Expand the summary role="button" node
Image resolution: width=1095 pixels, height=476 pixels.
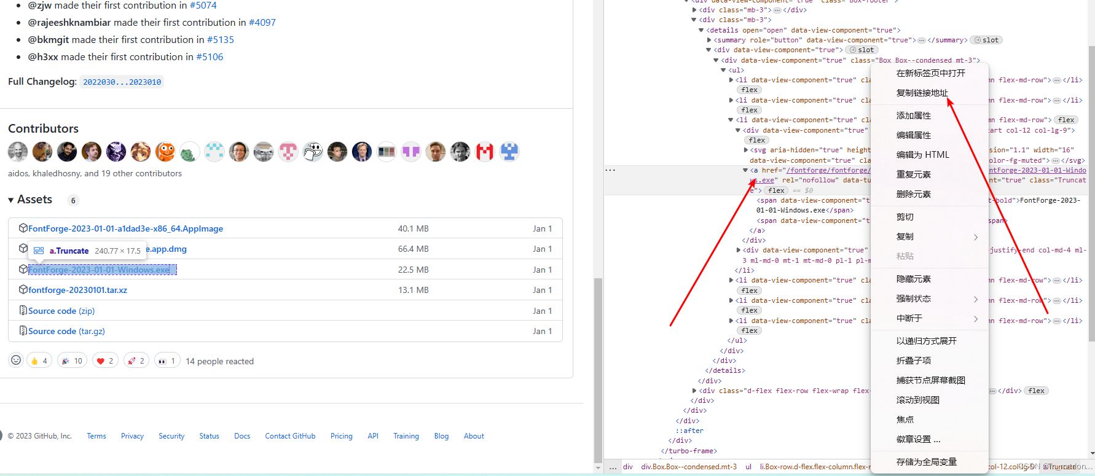[708, 40]
